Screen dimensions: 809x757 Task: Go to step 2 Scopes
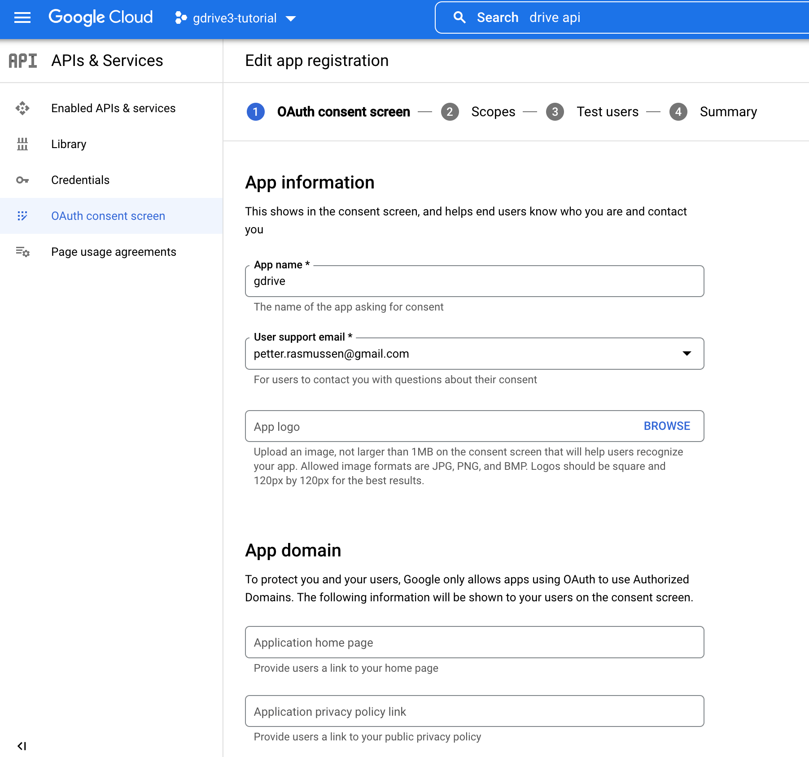click(493, 112)
